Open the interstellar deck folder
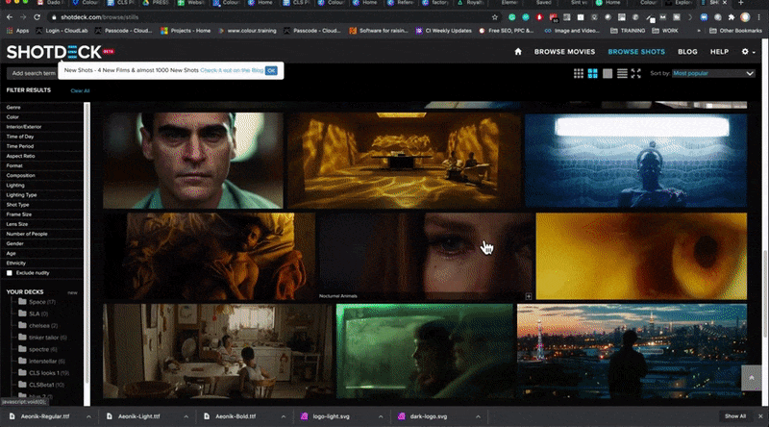This screenshot has height=427, width=769. click(41, 361)
